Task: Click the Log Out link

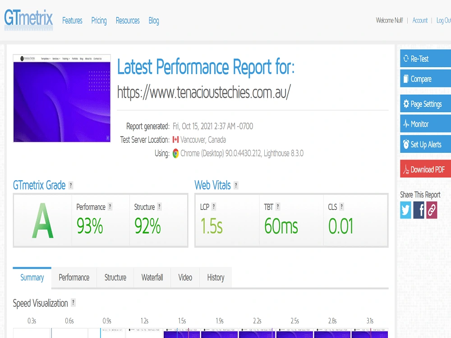Action: (443, 20)
